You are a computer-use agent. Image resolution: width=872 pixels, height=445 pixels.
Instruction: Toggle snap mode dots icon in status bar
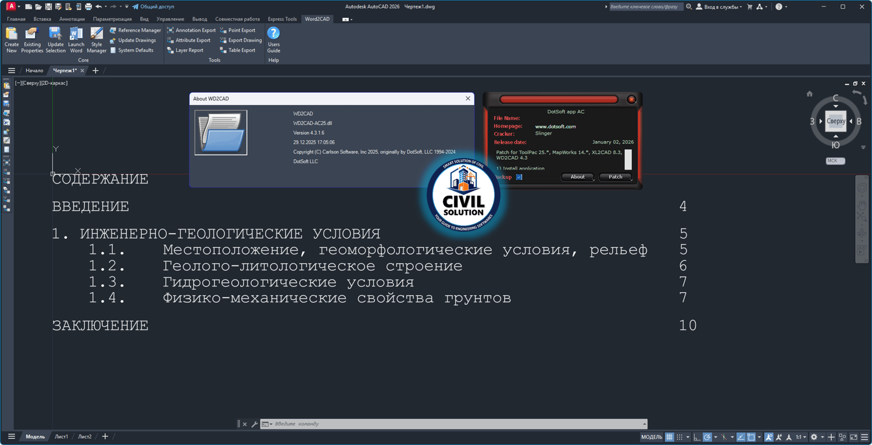680,437
